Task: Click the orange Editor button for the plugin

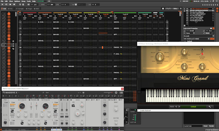Action: tap(212, 39)
